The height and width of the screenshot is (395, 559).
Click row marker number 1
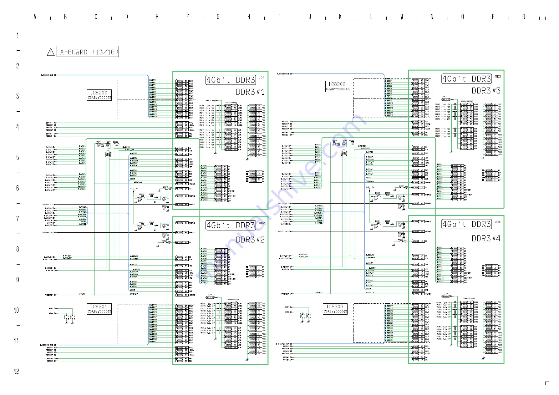pos(18,36)
